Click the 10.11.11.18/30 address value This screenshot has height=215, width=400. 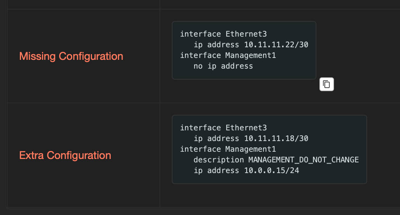276,138
